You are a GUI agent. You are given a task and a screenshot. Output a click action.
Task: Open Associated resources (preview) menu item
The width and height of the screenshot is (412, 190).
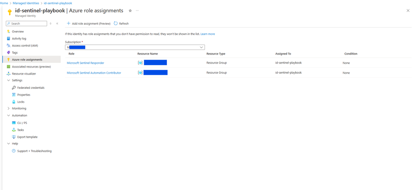click(x=31, y=66)
